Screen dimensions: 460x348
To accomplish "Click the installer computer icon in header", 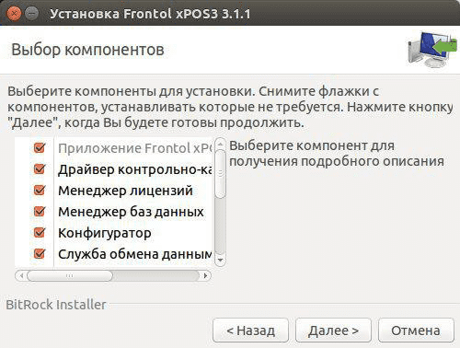I will (x=432, y=50).
